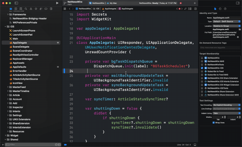The height and width of the screenshot is (147, 242).
Task: Toggle the navigator sidebar panel
Action: pyautogui.click(x=16, y=3)
